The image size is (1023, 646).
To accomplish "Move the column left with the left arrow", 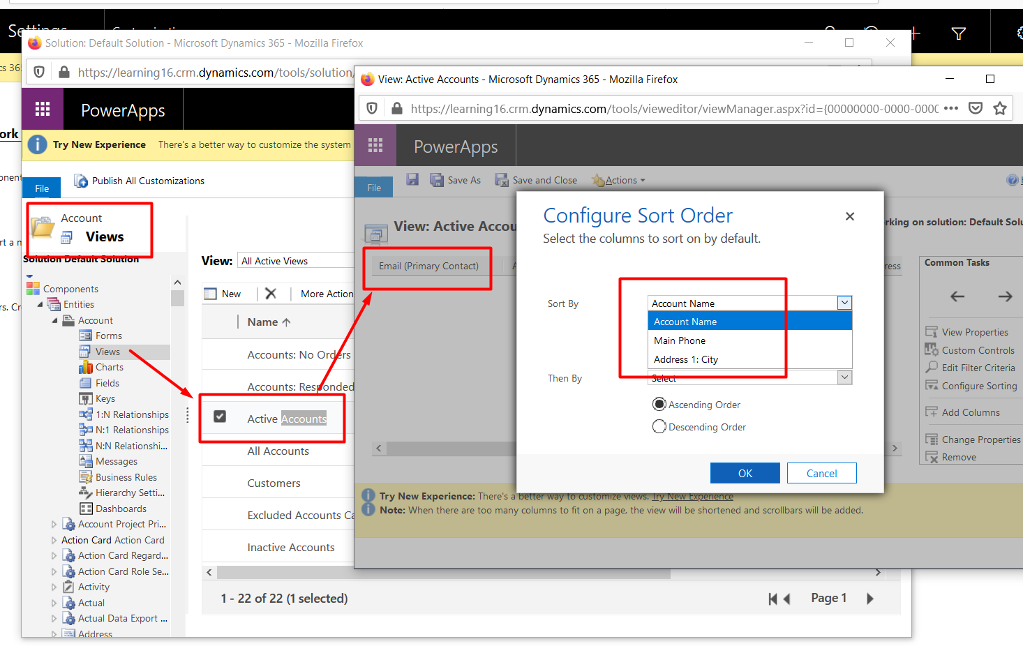I will tap(957, 296).
